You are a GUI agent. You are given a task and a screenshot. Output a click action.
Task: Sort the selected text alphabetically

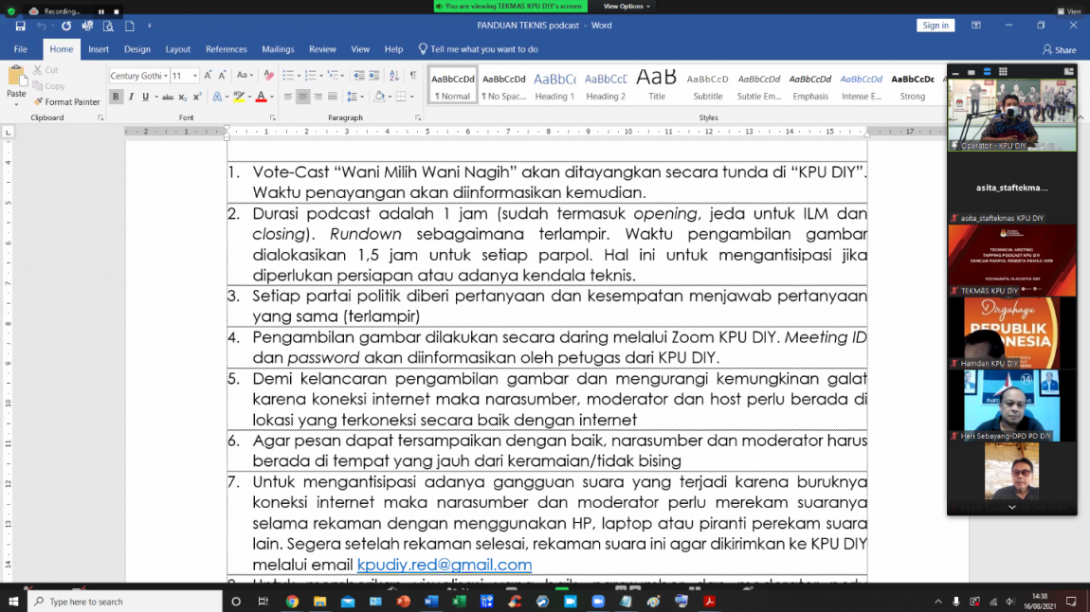(x=392, y=76)
